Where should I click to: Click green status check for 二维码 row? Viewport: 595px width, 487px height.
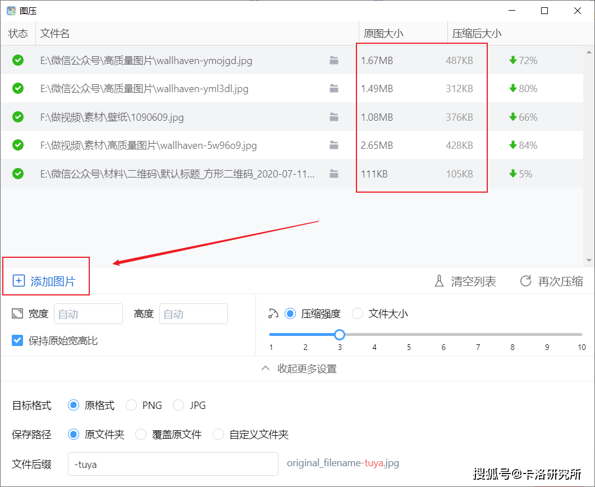(x=18, y=174)
